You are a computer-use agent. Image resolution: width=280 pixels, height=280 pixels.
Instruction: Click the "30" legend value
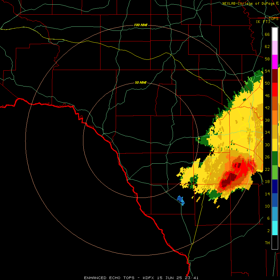pyautogui.click(x=267, y=145)
